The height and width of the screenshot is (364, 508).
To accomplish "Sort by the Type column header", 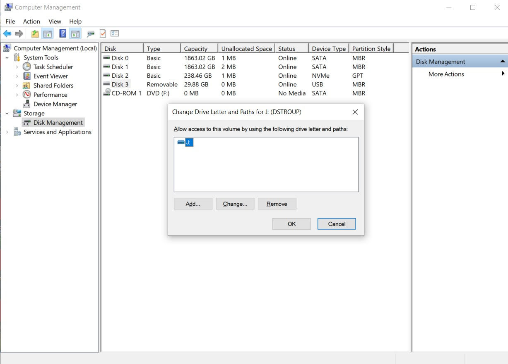I will pos(162,48).
